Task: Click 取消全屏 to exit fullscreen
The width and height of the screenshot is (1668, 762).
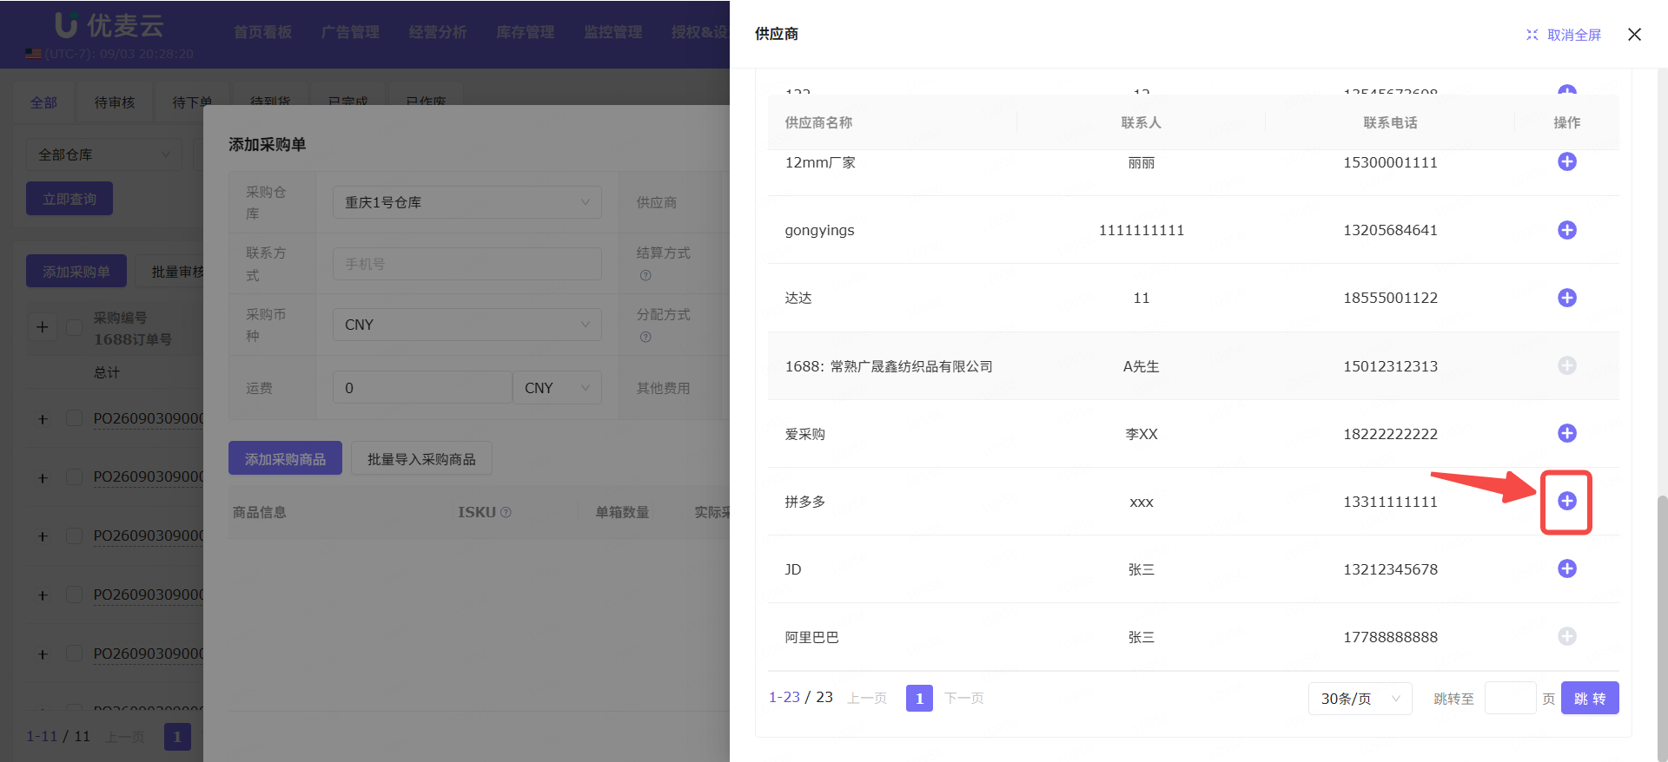Action: tap(1564, 35)
